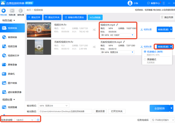The image size is (175, 123).
Task: Click the m3u8转换 button
Action: (x=95, y=17)
